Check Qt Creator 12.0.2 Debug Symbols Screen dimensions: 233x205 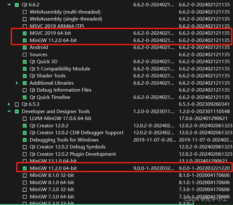pyautogui.click(x=25, y=147)
